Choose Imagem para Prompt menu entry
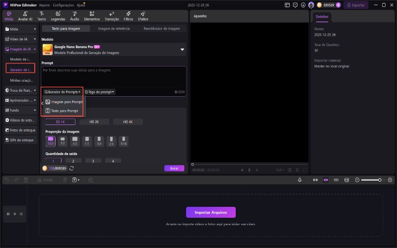This screenshot has height=248, width=397. [64, 102]
